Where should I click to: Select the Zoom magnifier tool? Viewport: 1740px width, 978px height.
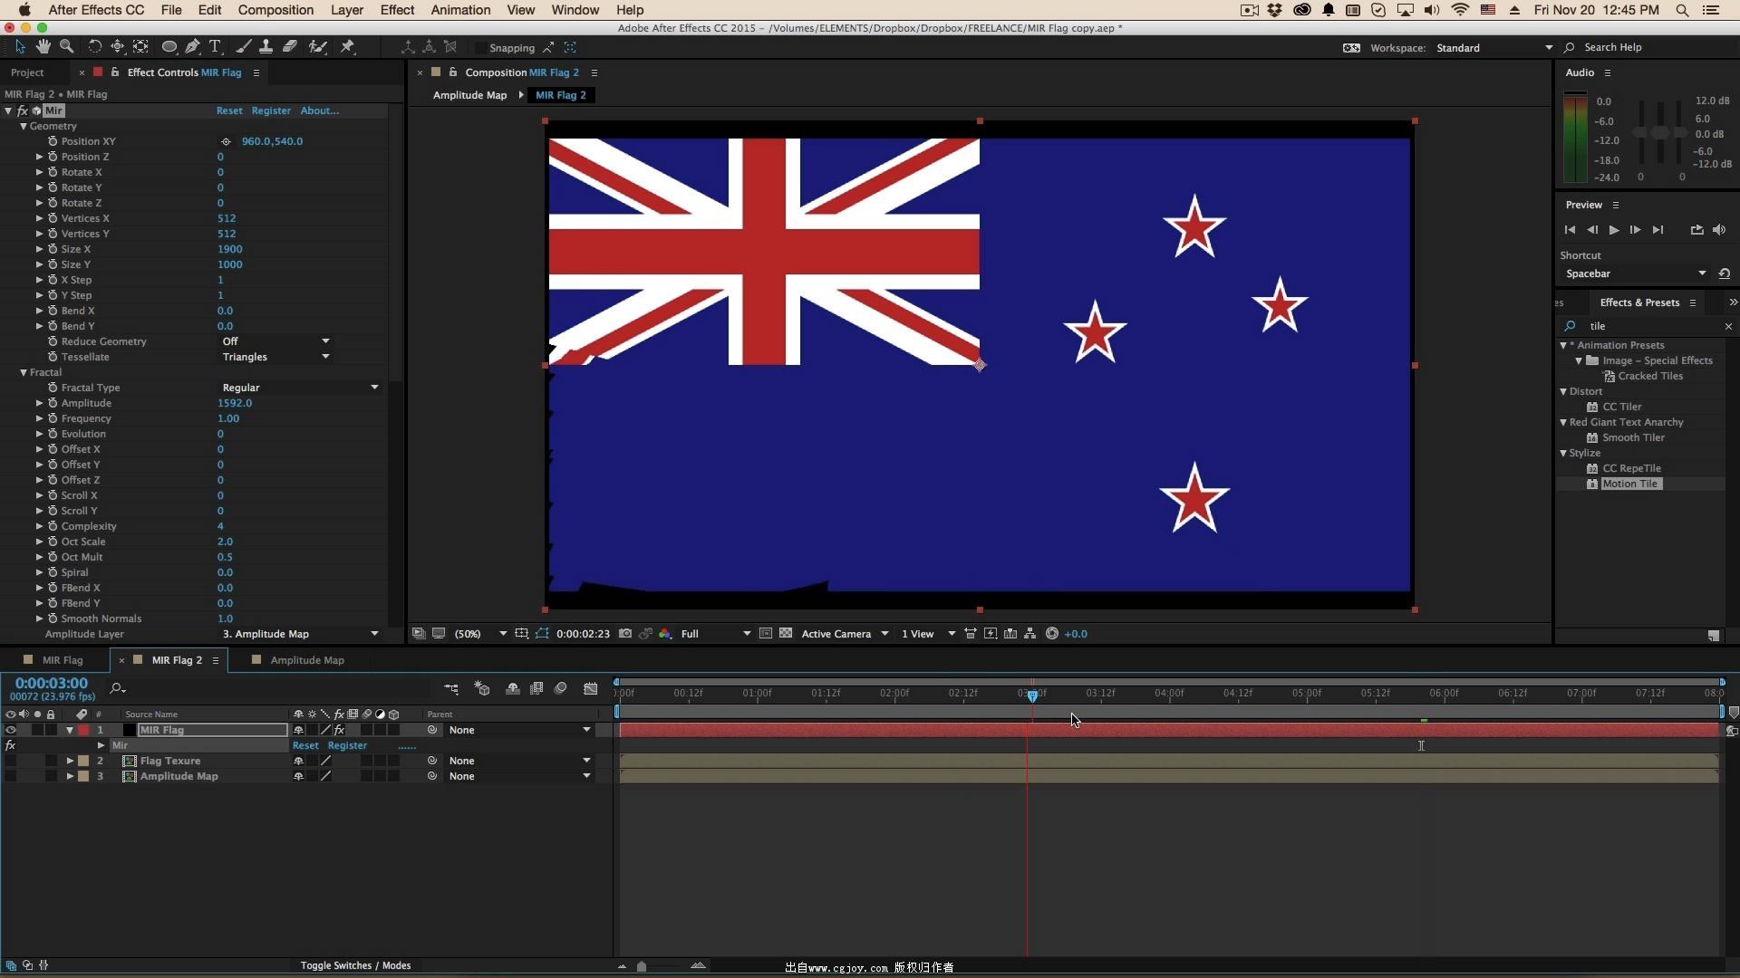tap(66, 46)
